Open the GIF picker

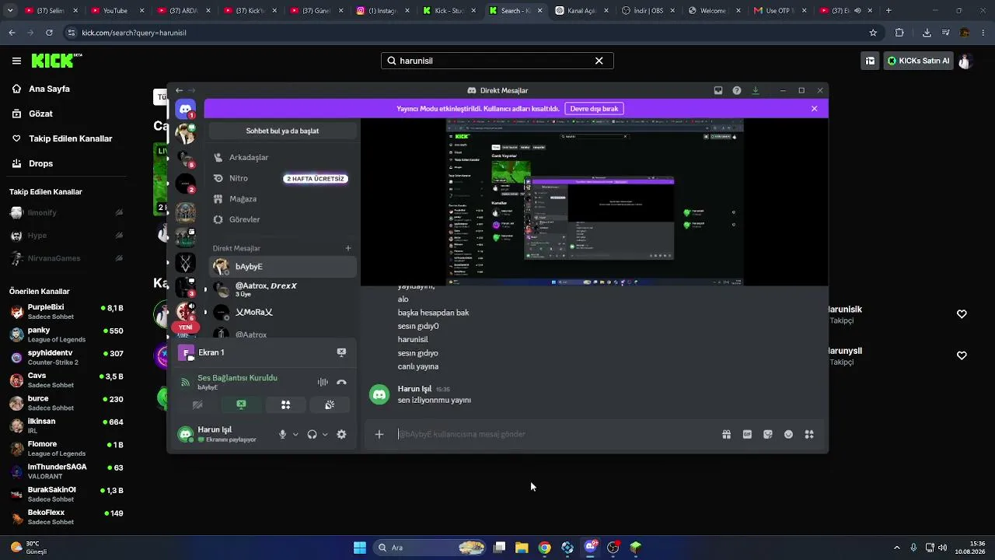tap(747, 434)
